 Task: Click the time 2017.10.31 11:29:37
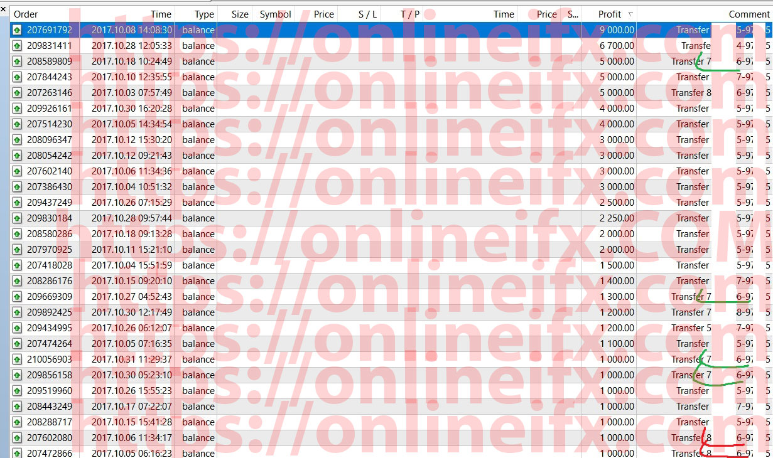tap(131, 359)
